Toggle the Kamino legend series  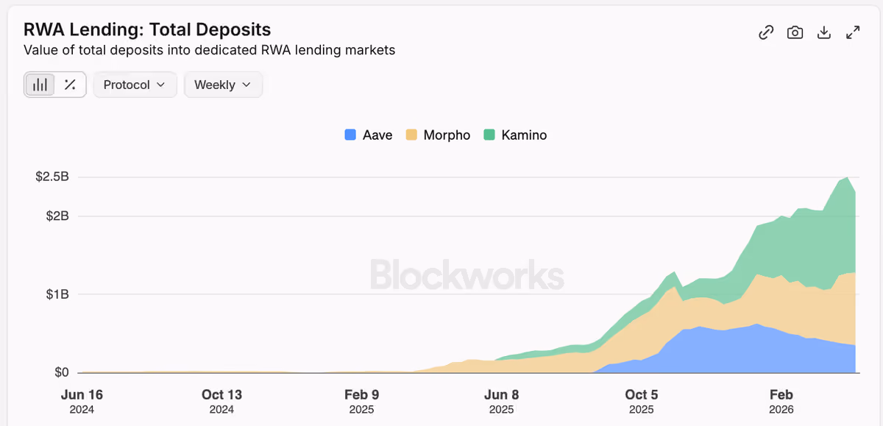(x=515, y=135)
